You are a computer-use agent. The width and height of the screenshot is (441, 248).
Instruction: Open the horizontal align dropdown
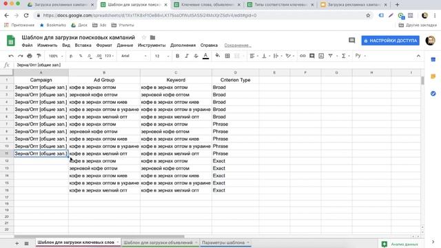pyautogui.click(x=254, y=56)
